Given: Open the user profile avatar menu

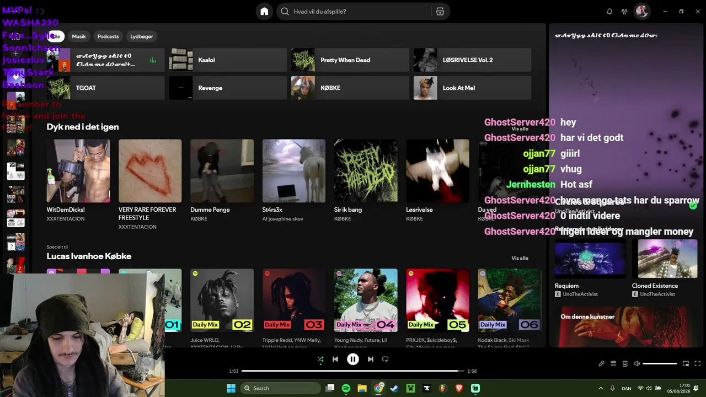Looking at the screenshot, I should tap(641, 12).
